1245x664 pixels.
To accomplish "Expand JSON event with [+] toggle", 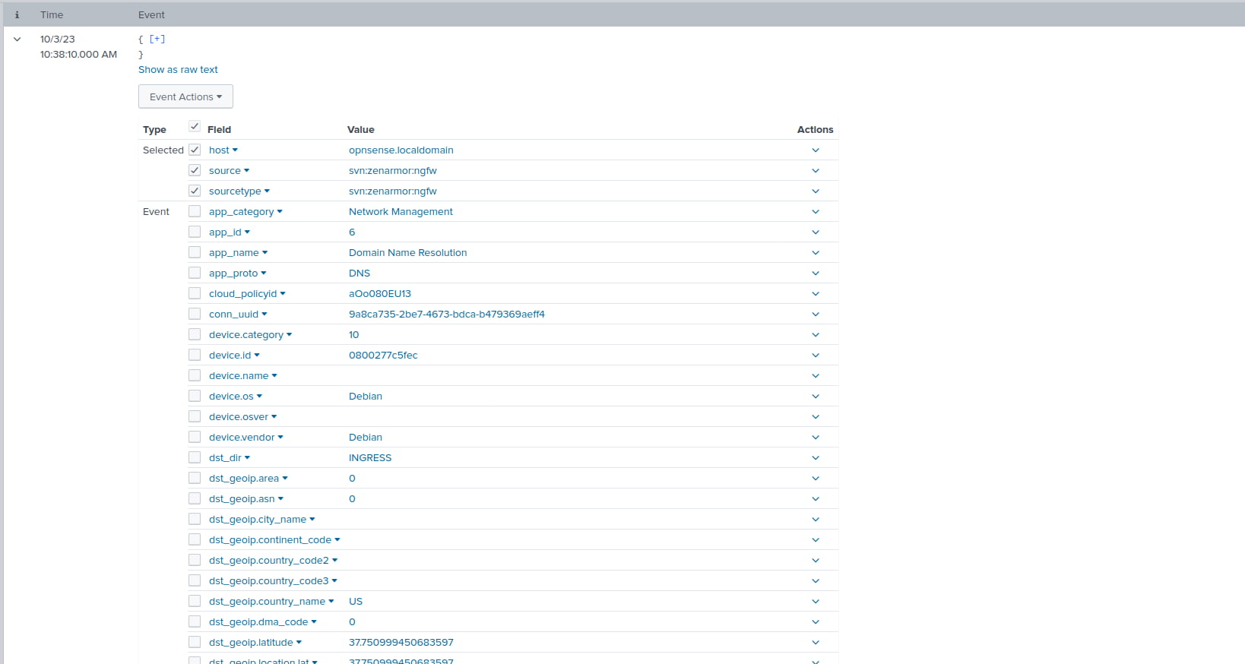I will pos(157,39).
